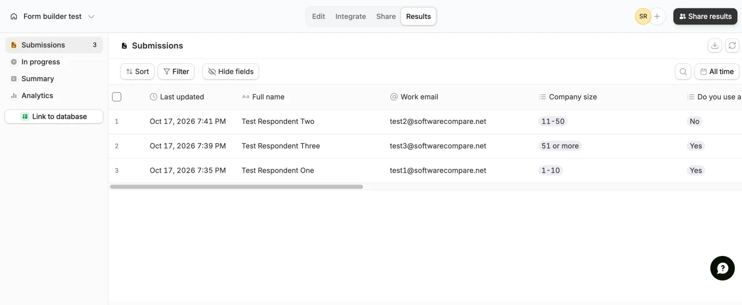
Task: Add a collaborator with the plus icon
Action: 657,16
